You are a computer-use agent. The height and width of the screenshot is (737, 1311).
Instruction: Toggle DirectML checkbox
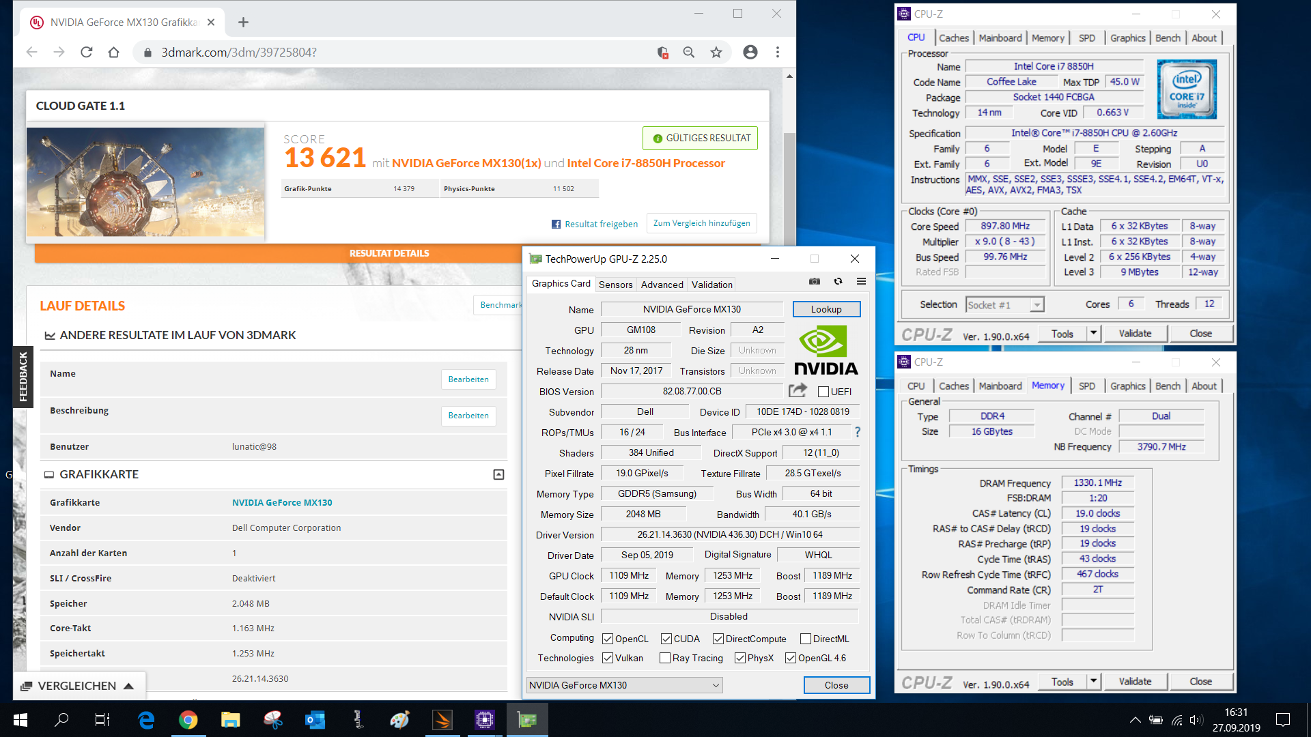pyautogui.click(x=805, y=639)
